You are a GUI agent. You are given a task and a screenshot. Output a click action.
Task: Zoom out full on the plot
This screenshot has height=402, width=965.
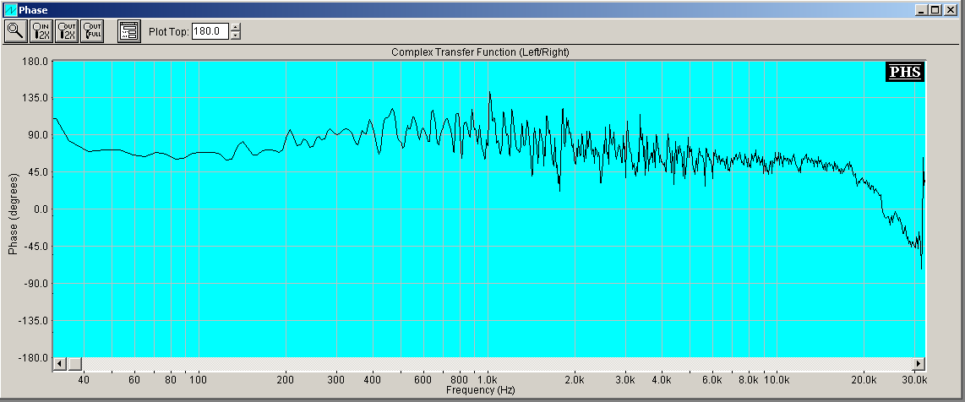click(92, 31)
